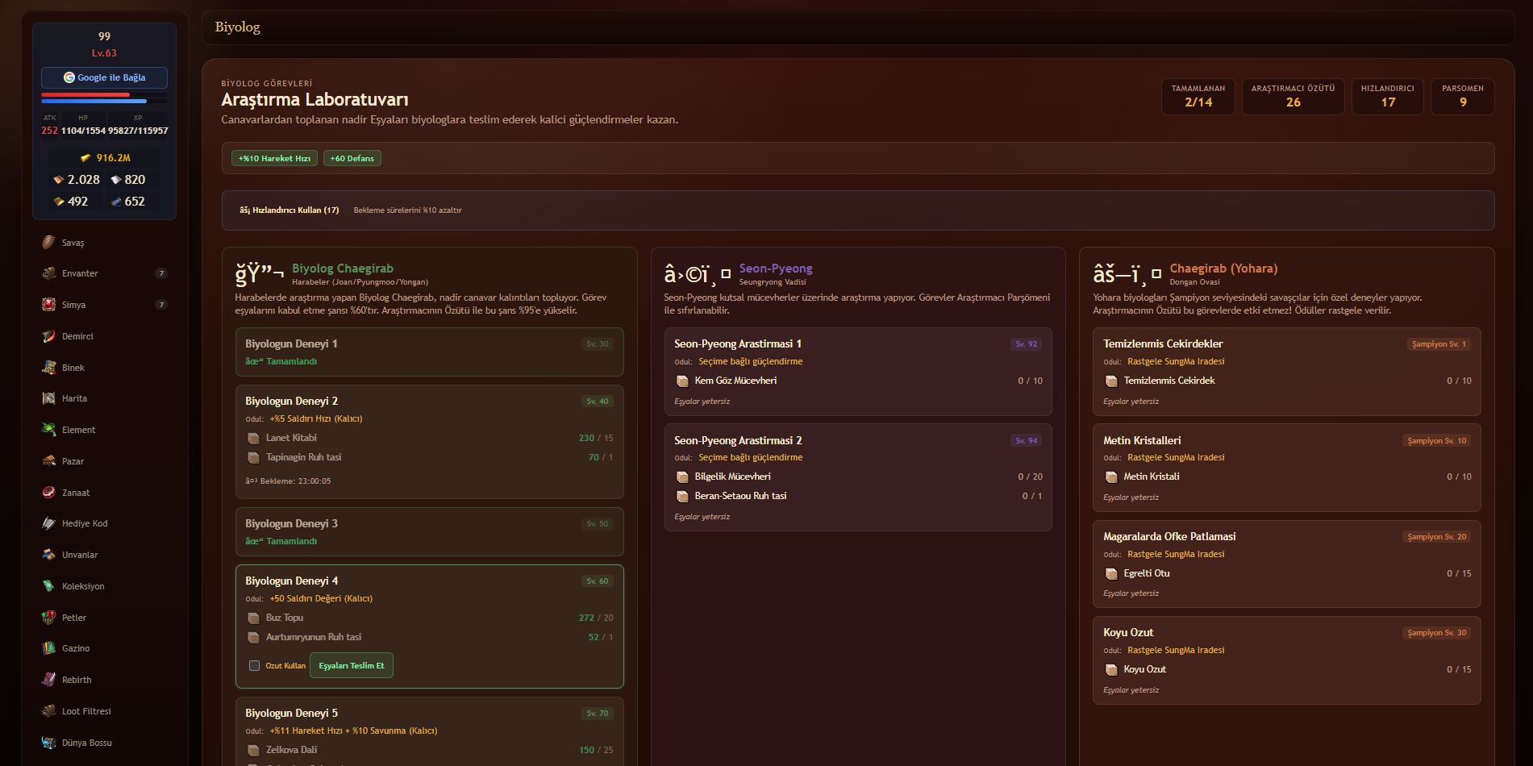Select the Biyologun Deneyi 2 quest card
This screenshot has height=766, width=1533.
tap(430, 442)
